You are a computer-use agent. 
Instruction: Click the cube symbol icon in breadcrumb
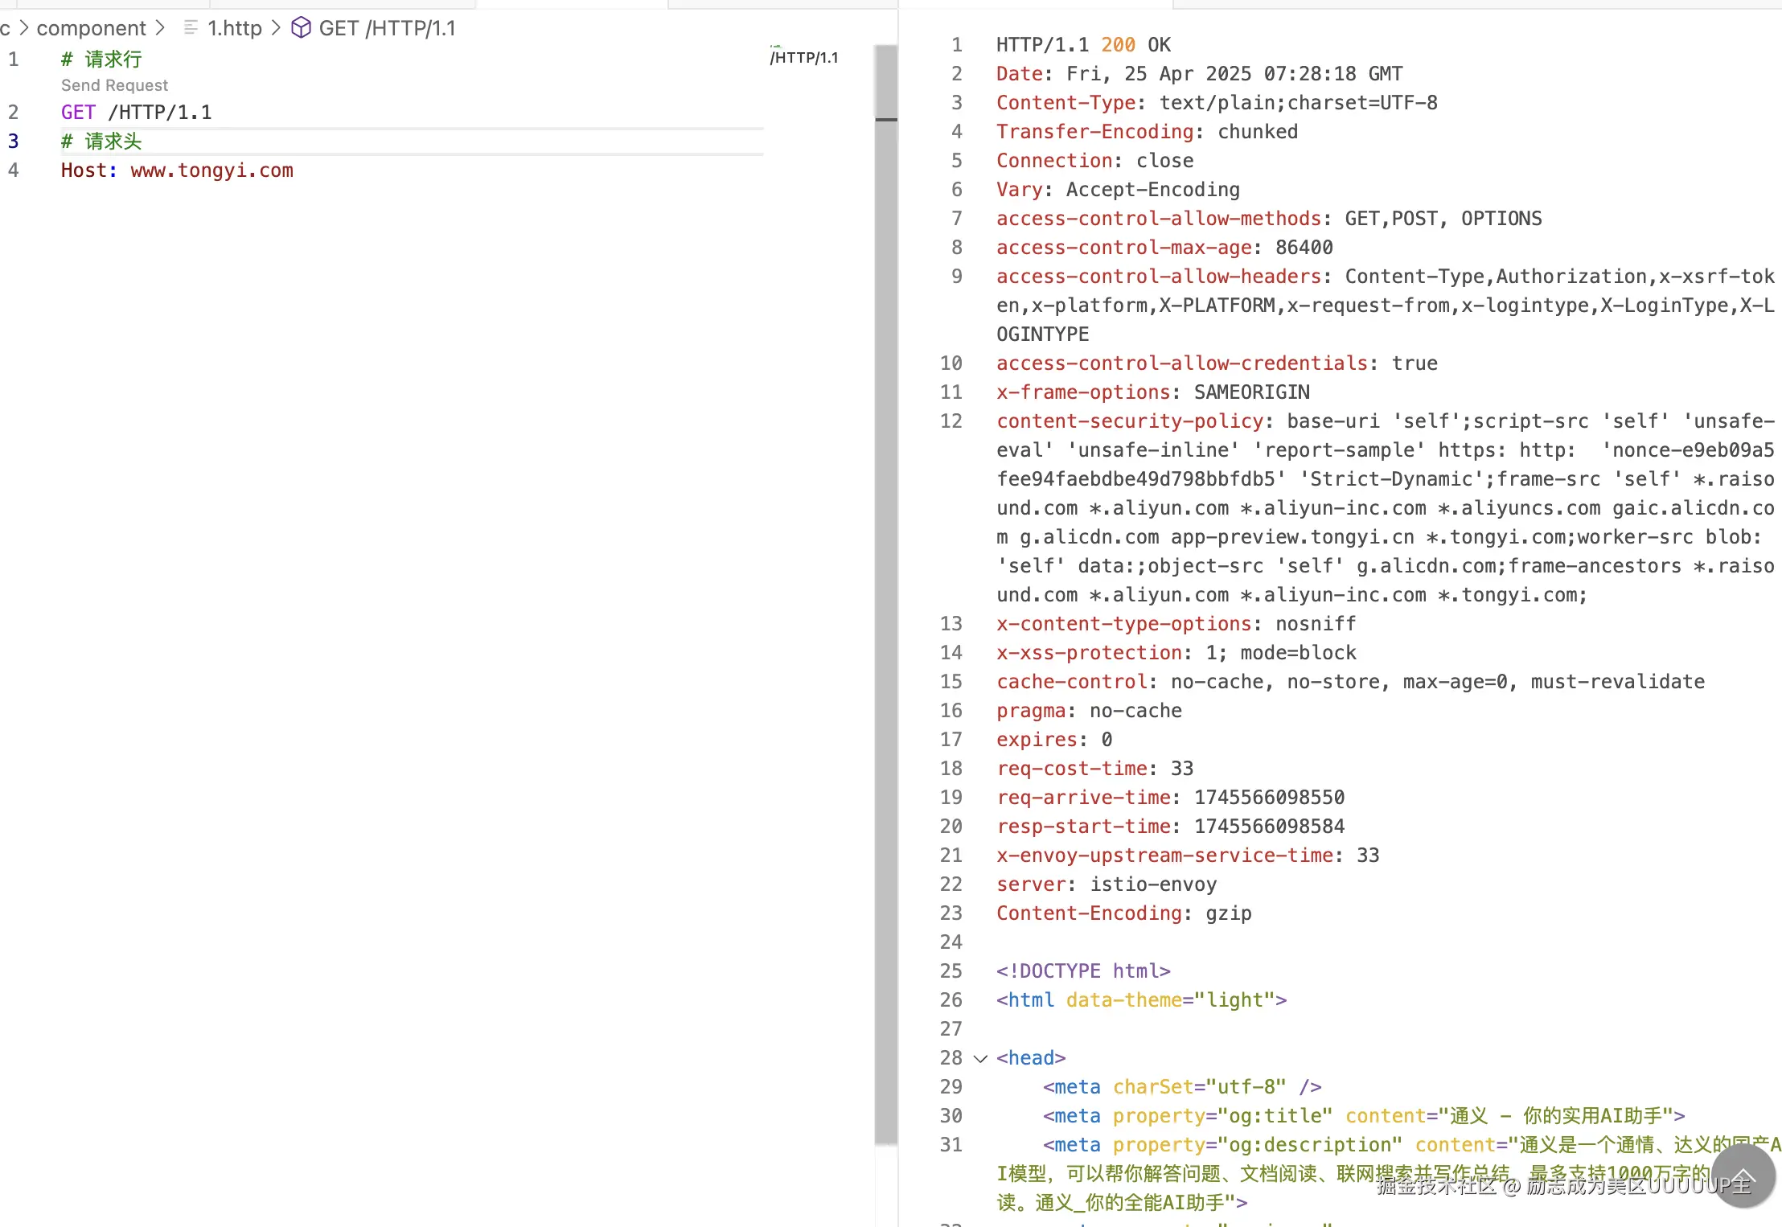(301, 28)
